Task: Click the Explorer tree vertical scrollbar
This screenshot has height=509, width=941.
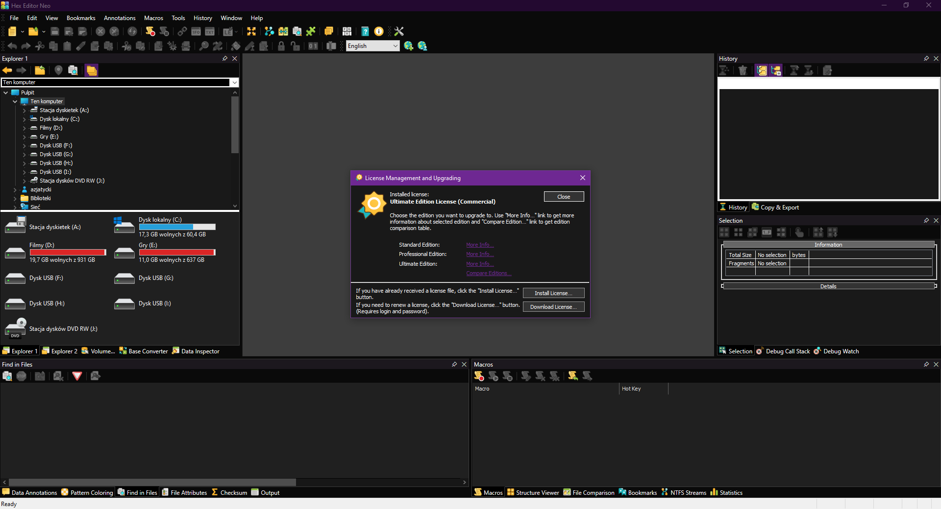Action: tap(235, 125)
